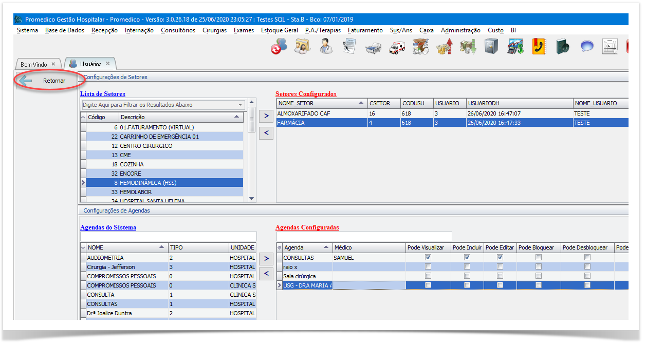
Task: Check Pode Bloquear for CONSULTAS agenda
Action: tap(538, 257)
